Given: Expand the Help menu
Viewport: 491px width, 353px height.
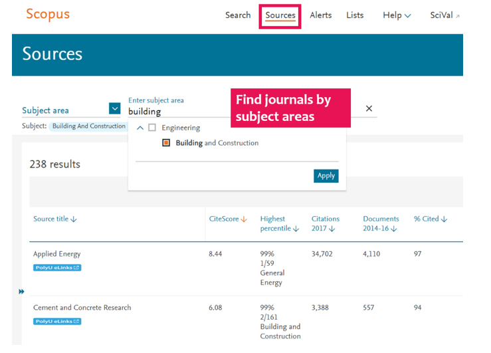Looking at the screenshot, I should [397, 15].
